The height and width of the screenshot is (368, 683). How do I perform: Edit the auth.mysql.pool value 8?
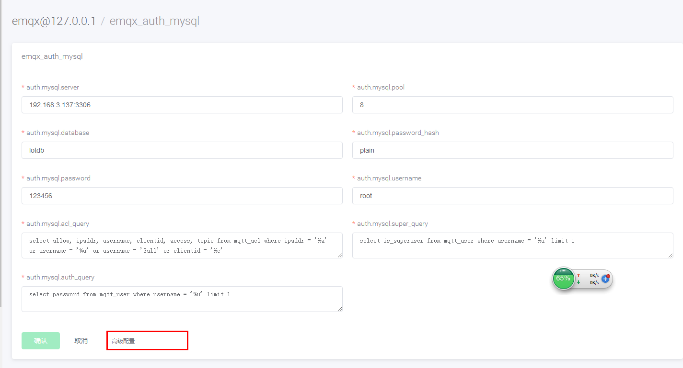[513, 105]
